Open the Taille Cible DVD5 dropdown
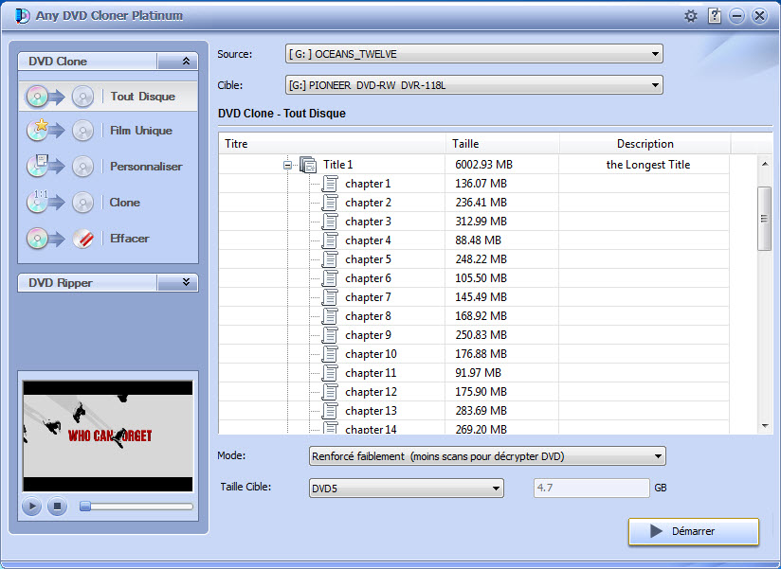781x569 pixels. point(407,488)
